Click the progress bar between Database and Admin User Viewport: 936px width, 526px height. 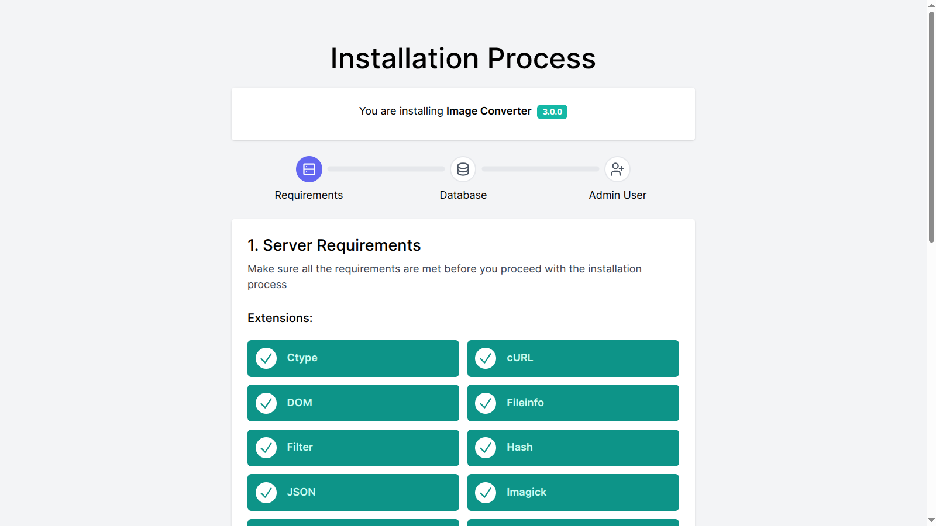click(541, 169)
